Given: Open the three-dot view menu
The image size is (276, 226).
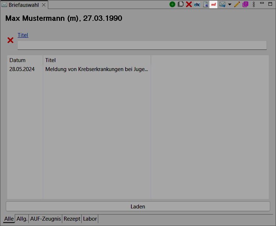Looking at the screenshot, I should (254, 5).
